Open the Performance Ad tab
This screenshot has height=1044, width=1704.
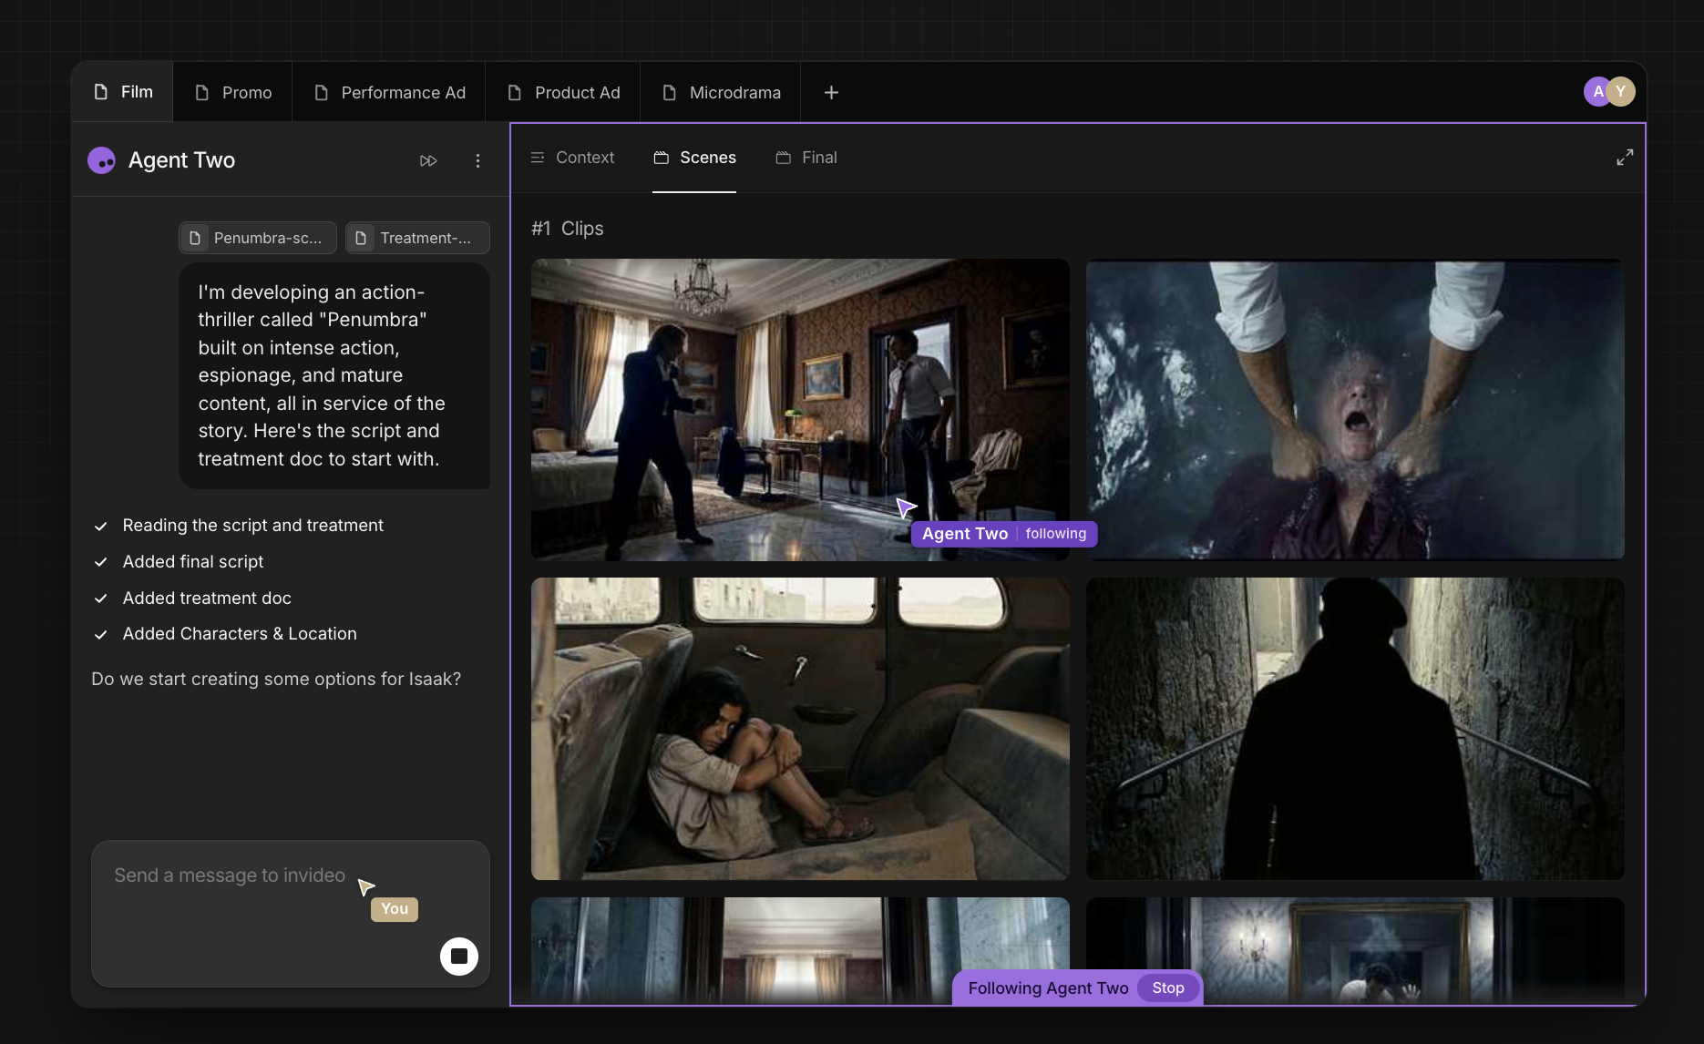click(389, 93)
